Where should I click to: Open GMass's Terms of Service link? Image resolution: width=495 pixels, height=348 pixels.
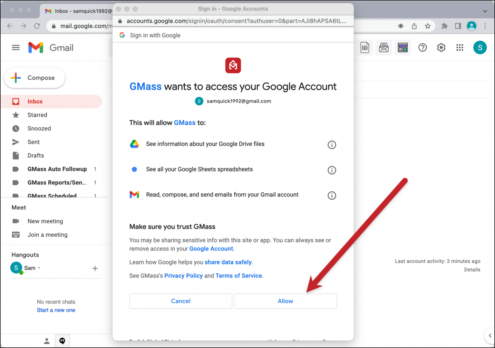click(x=238, y=275)
